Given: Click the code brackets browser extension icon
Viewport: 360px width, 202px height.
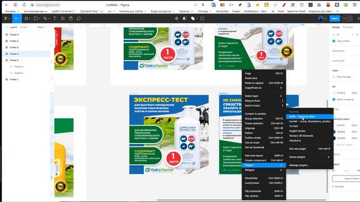Looking at the screenshot, I should [231, 5].
